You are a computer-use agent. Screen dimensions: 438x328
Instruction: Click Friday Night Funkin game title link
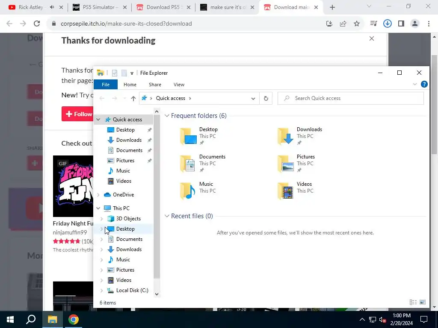(x=73, y=223)
